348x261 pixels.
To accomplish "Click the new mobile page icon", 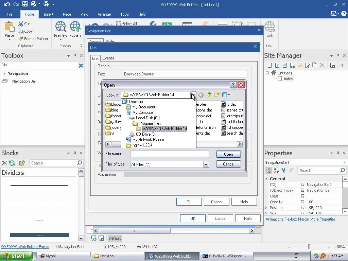I will coord(277,65).
